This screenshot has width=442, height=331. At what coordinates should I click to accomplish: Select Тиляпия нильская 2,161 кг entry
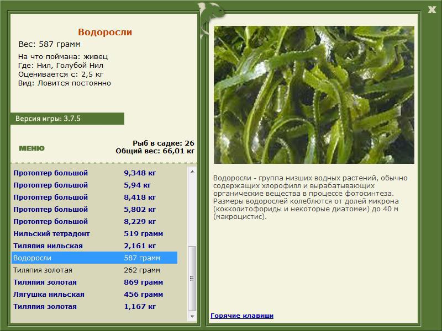94,245
